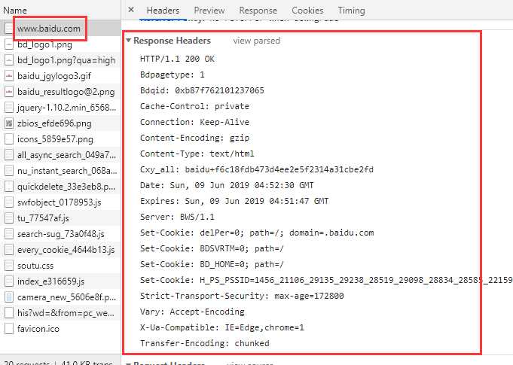The image size is (513, 365).
Task: Click the Set-Cookie: BD_HOME=0 header
Action: click(x=212, y=264)
